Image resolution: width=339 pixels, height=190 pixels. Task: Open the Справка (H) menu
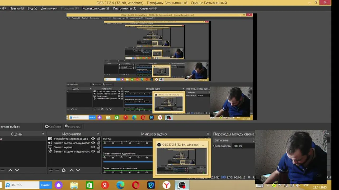[x=148, y=8]
